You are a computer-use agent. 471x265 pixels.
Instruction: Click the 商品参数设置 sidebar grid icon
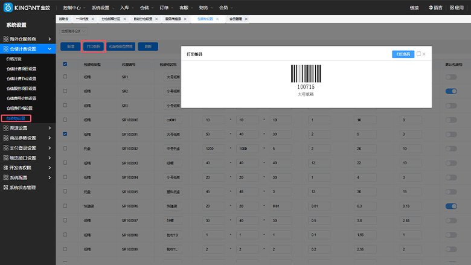[5, 138]
